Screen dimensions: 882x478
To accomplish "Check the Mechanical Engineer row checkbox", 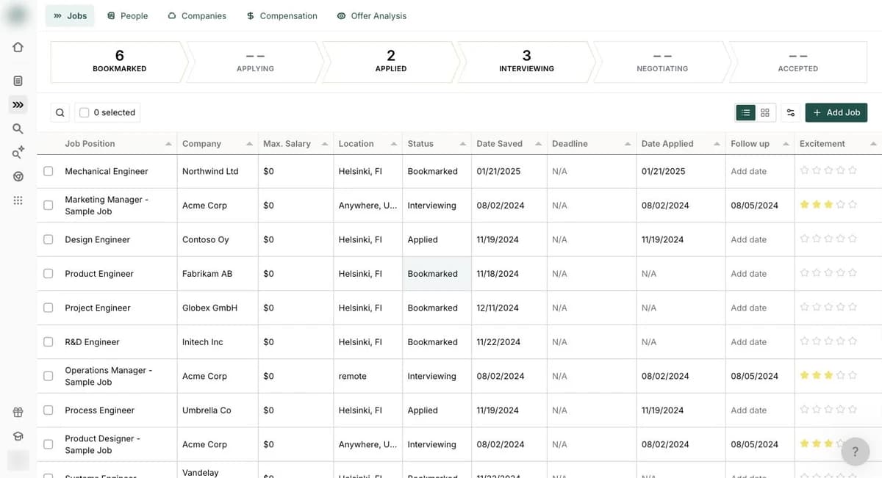I will tap(49, 171).
